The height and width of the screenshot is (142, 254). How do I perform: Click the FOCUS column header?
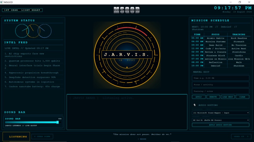[x=216, y=34]
